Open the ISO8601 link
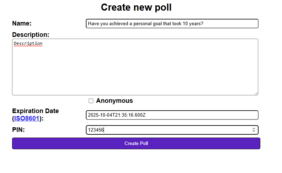Screen dimensions: 282x173 (x=27, y=118)
